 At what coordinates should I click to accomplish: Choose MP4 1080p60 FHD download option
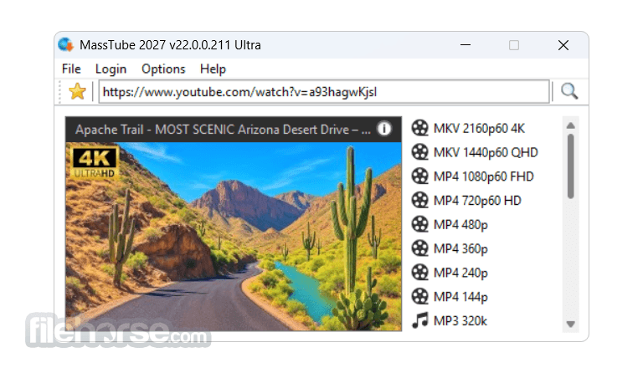pyautogui.click(x=483, y=176)
